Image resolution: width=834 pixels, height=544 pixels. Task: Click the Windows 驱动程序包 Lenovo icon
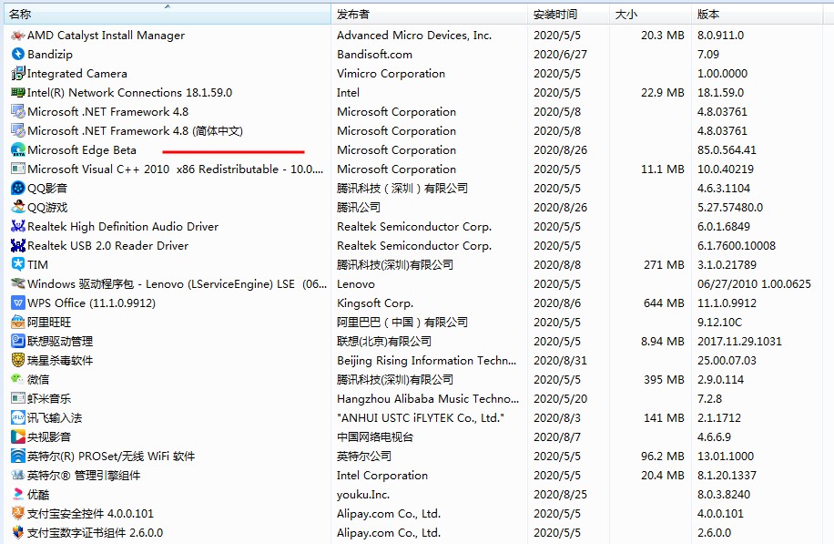point(18,283)
